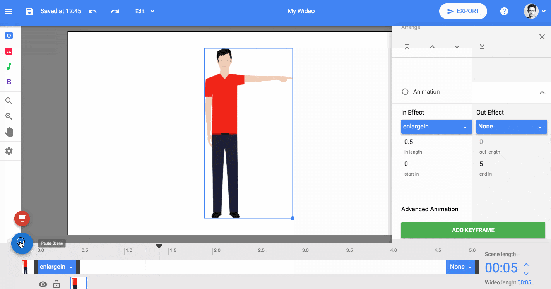This screenshot has height=289, width=551.
Task: Click the timeline playhead marker
Action: (159, 246)
